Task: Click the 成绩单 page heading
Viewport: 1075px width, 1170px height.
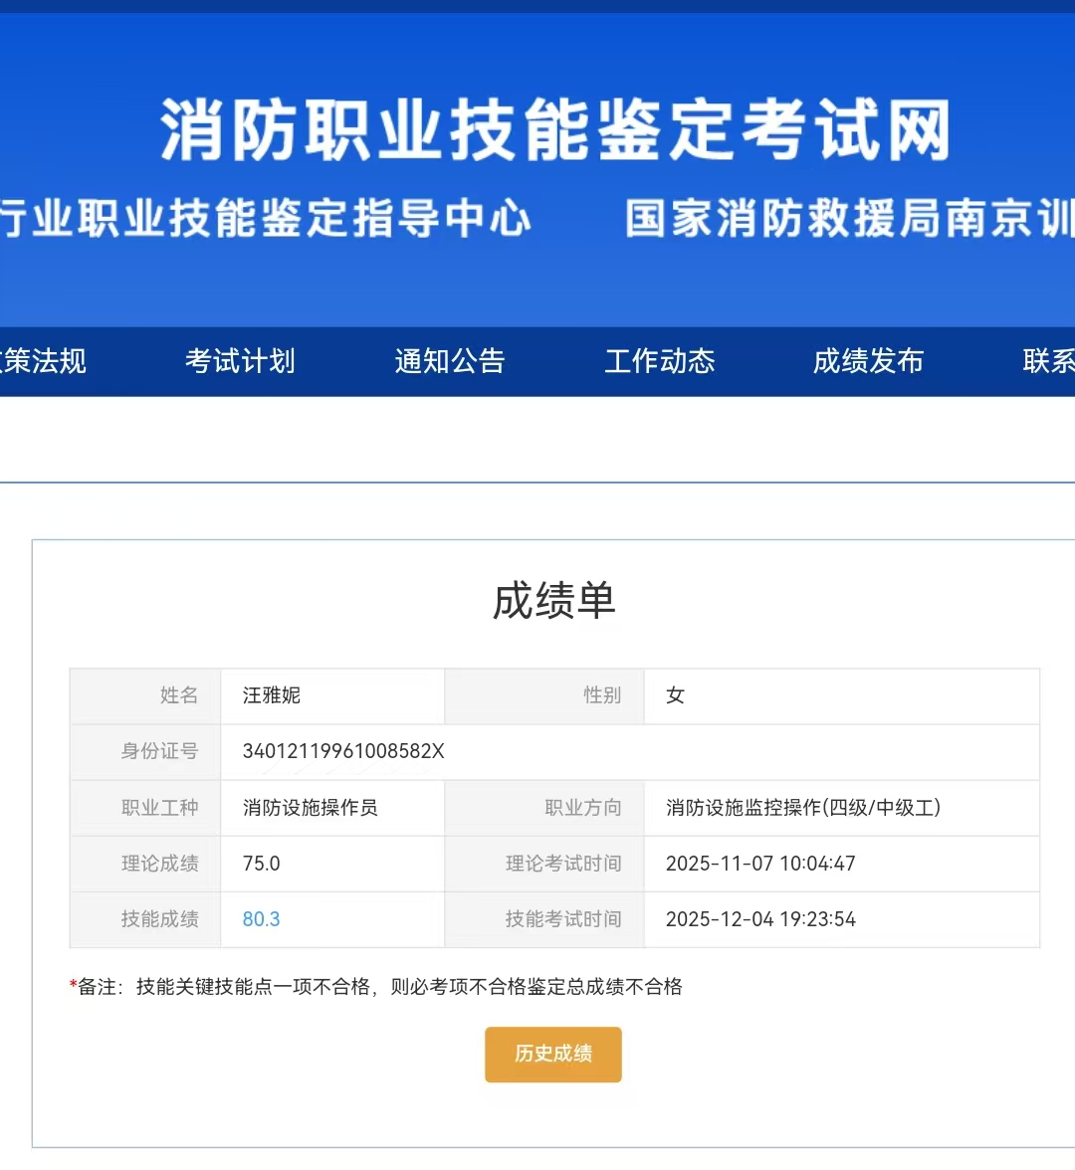Action: click(555, 601)
